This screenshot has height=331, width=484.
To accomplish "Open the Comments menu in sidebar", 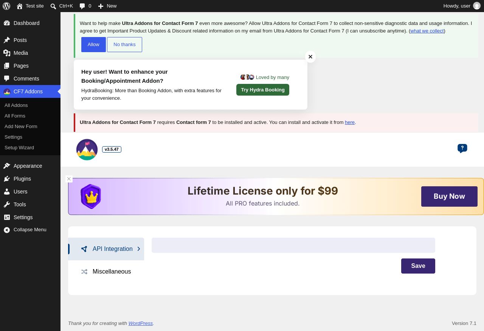I will tap(30, 79).
